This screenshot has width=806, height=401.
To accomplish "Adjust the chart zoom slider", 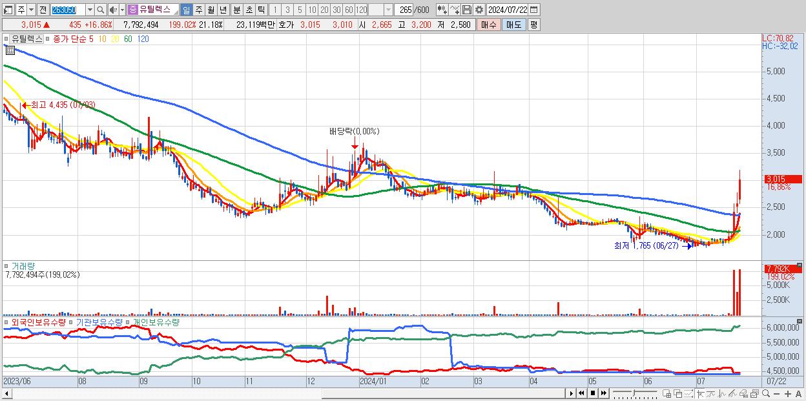I will click(x=634, y=393).
